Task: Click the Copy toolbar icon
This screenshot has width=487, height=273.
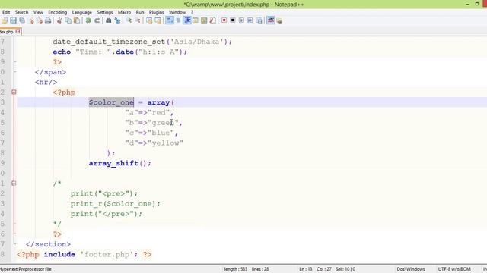Action: [x=68, y=20]
